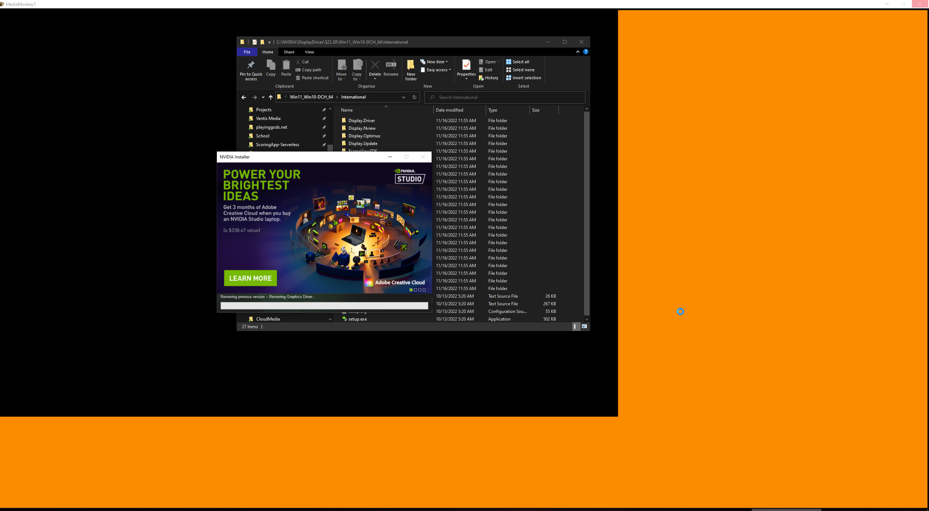Select the first carousel dot in NVIDIA ad
Screen dimensions: 929x511
[411, 290]
